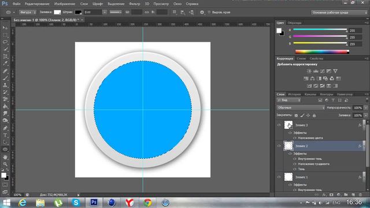Hide the Эллипс 1 layer

point(279,177)
